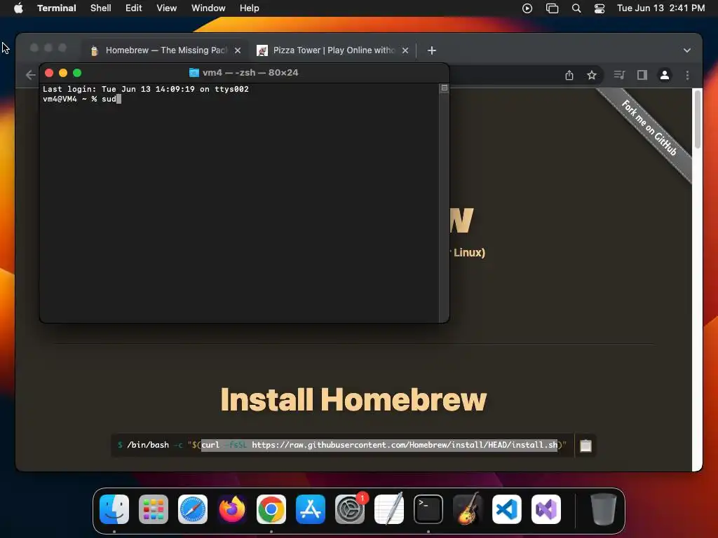The height and width of the screenshot is (538, 718).
Task: Switch to the Pizza Tower tab in Chrome
Action: 333,50
